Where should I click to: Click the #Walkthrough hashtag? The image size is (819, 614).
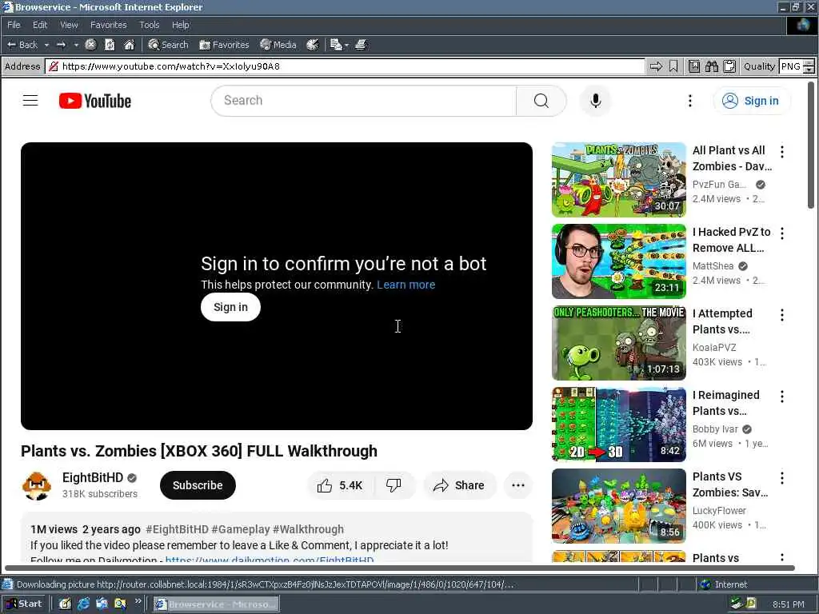[308, 529]
